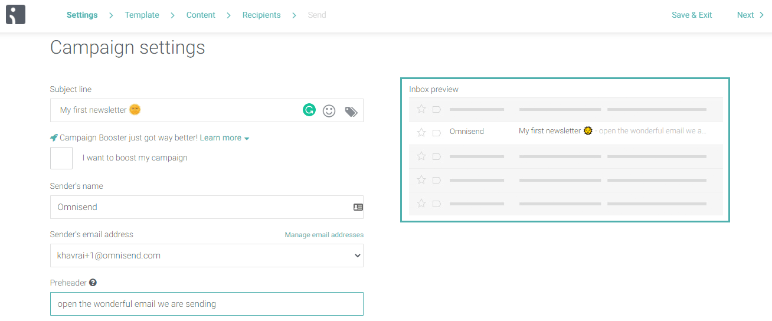Click the Learn more link
The width and height of the screenshot is (772, 321).
point(221,137)
